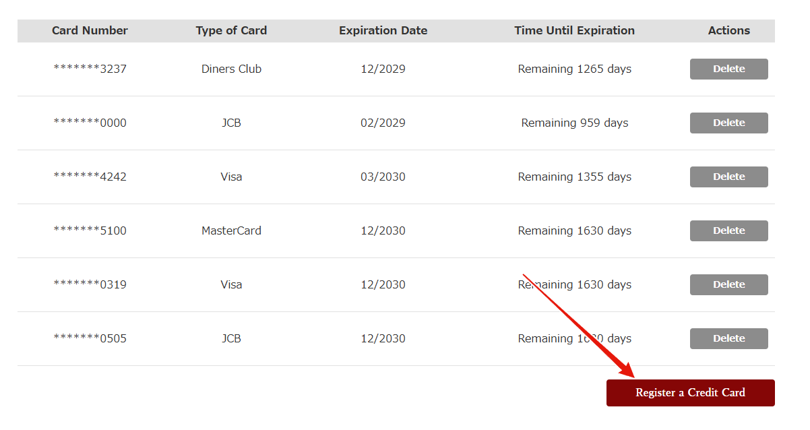Delete the Visa card ending 4242
The image size is (810, 430).
(x=728, y=177)
